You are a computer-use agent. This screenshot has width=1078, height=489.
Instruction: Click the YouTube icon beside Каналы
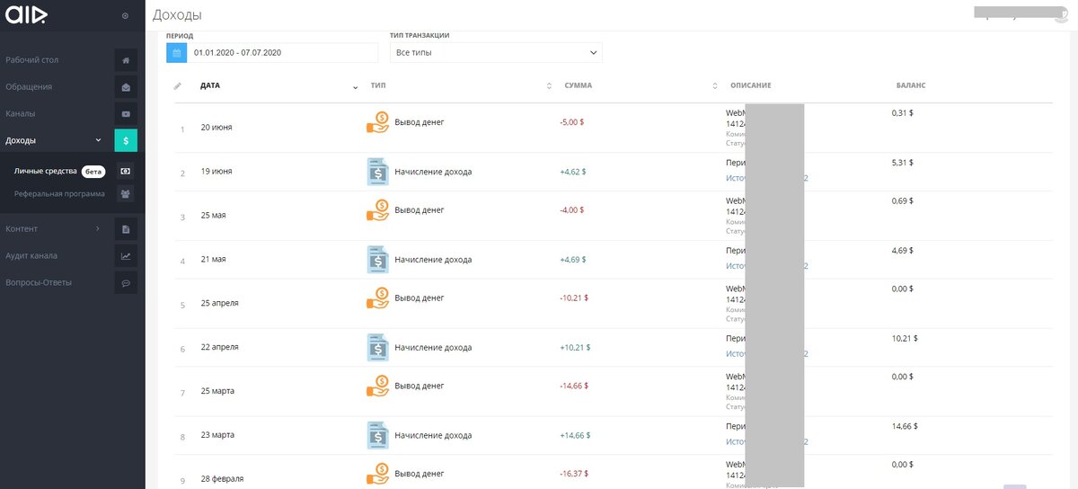126,114
